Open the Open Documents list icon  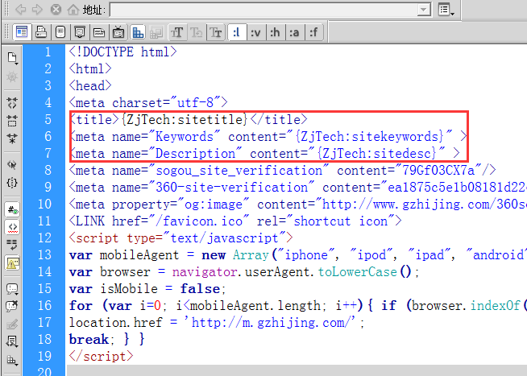coord(12,58)
